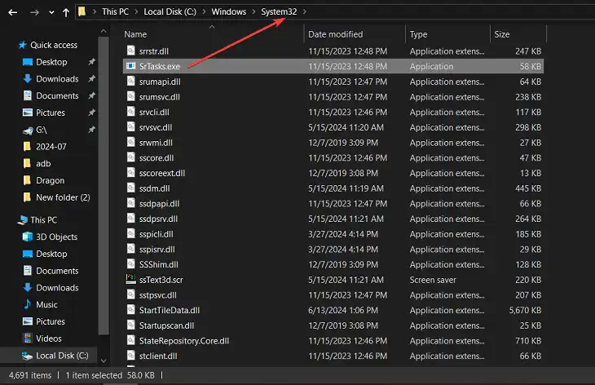Open 2024-07 folder in sidebar

(51, 147)
